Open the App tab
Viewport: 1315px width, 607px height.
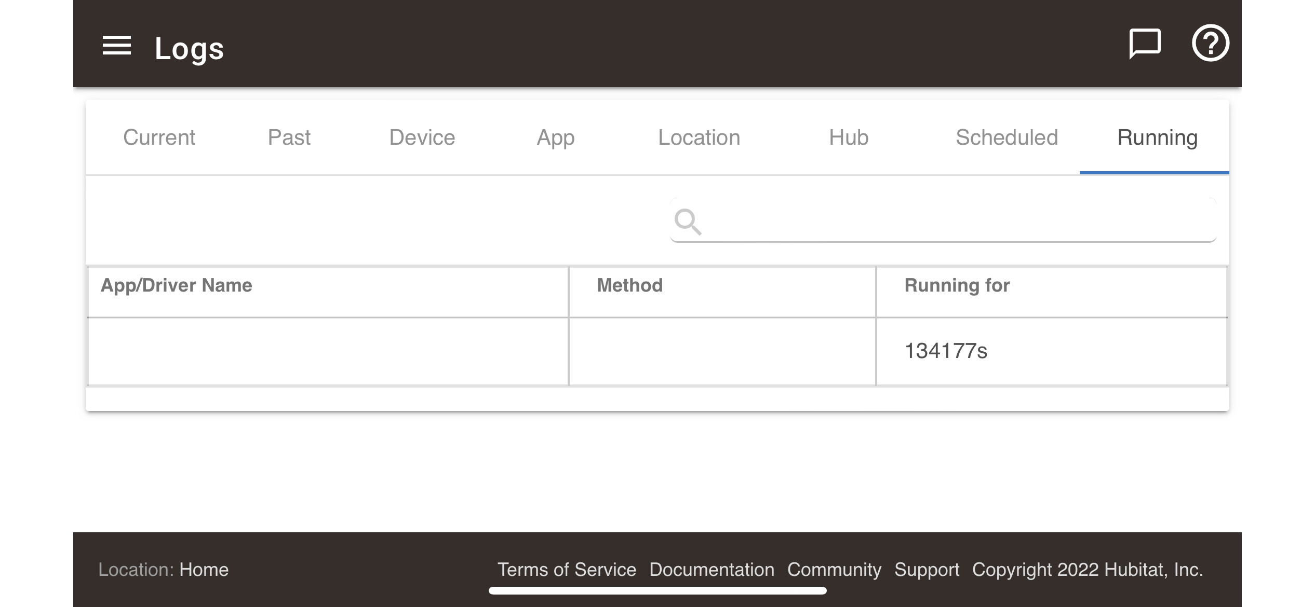click(556, 137)
